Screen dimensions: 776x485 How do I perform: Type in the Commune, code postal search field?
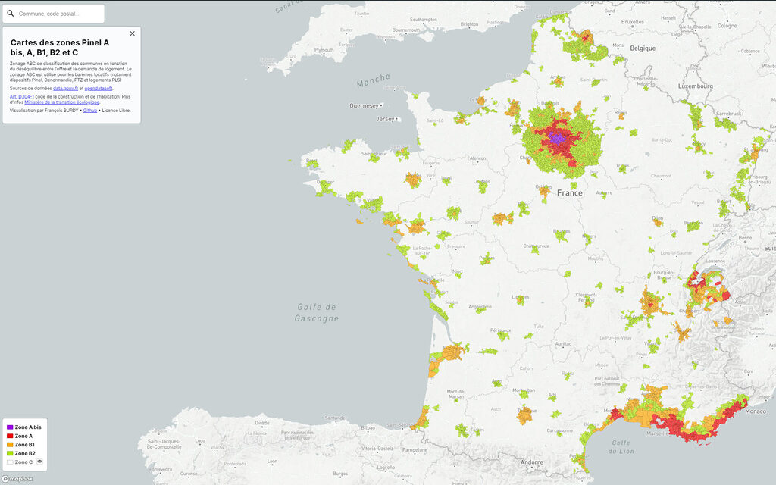59,14
